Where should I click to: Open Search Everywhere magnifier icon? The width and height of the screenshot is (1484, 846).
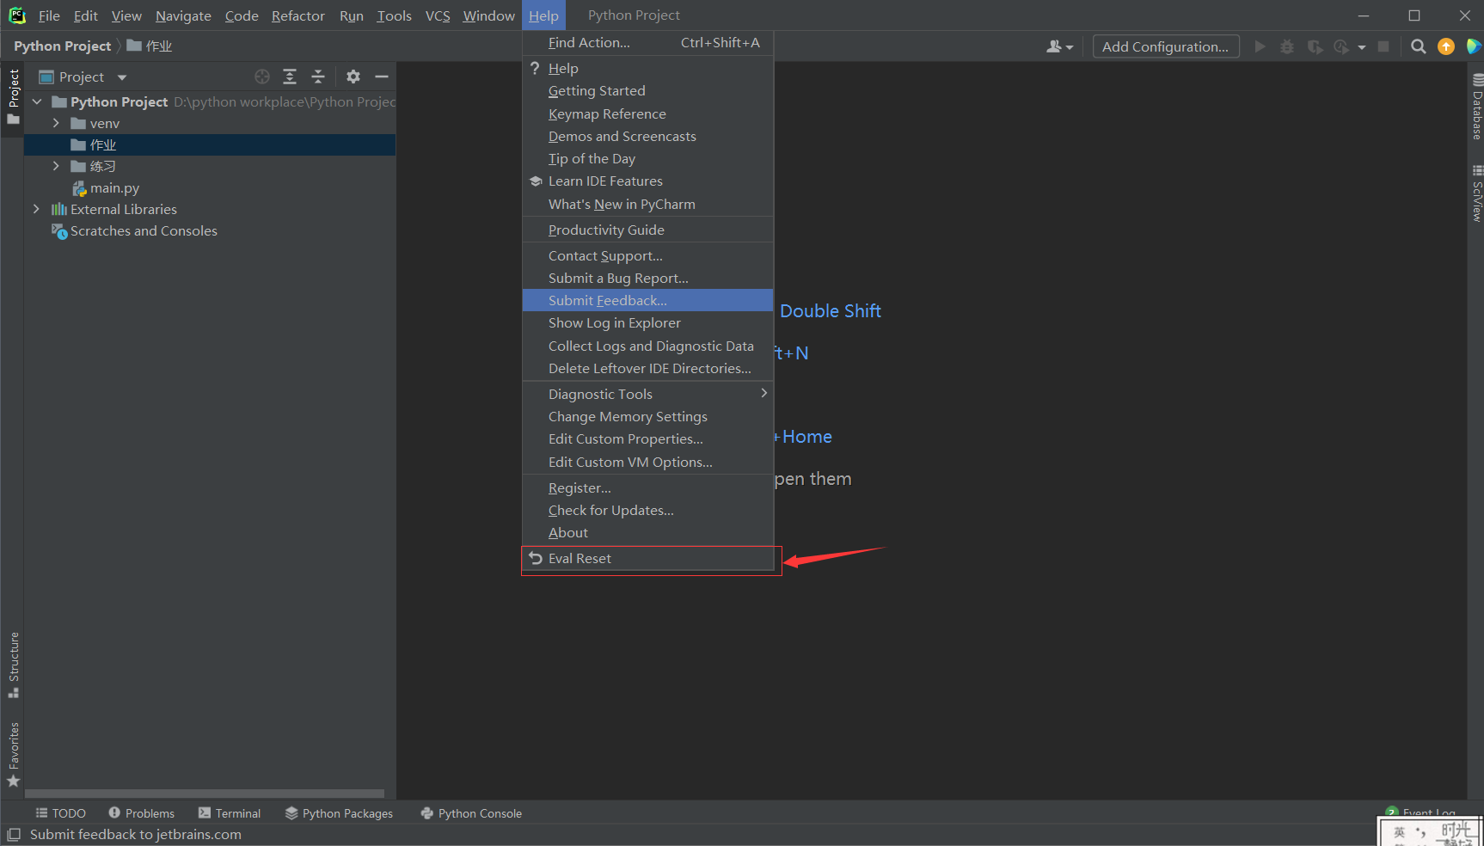click(x=1419, y=46)
